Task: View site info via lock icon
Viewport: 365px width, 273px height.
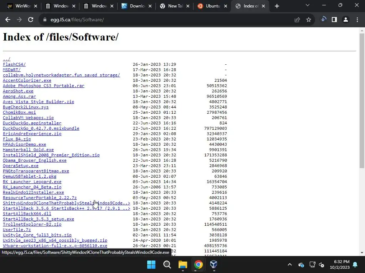Action: [45, 20]
